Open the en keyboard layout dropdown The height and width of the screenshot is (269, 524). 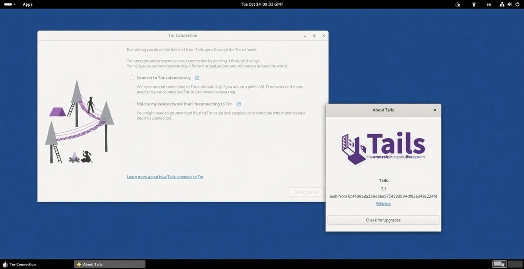click(489, 4)
